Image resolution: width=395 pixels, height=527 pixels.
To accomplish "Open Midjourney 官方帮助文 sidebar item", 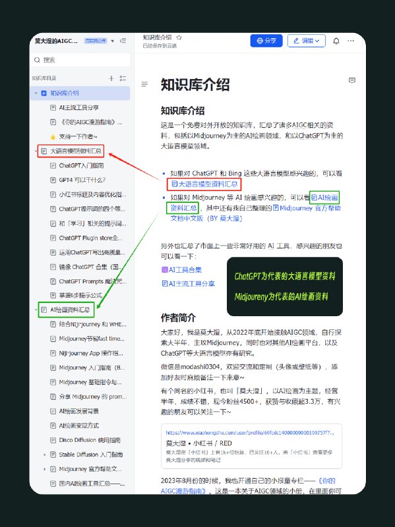I will [x=86, y=469].
